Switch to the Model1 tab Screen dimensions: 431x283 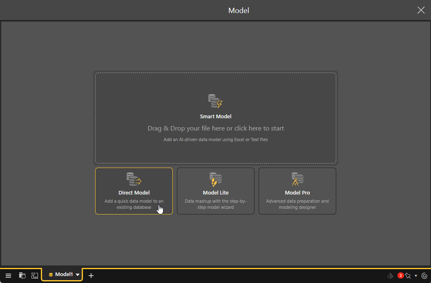click(x=61, y=275)
